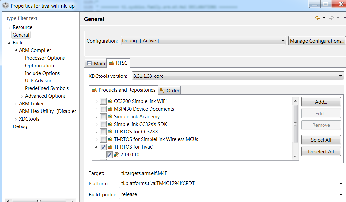The image size is (346, 202).
Task: Click the SimpleLink Academy product icon
Action: tap(110, 117)
